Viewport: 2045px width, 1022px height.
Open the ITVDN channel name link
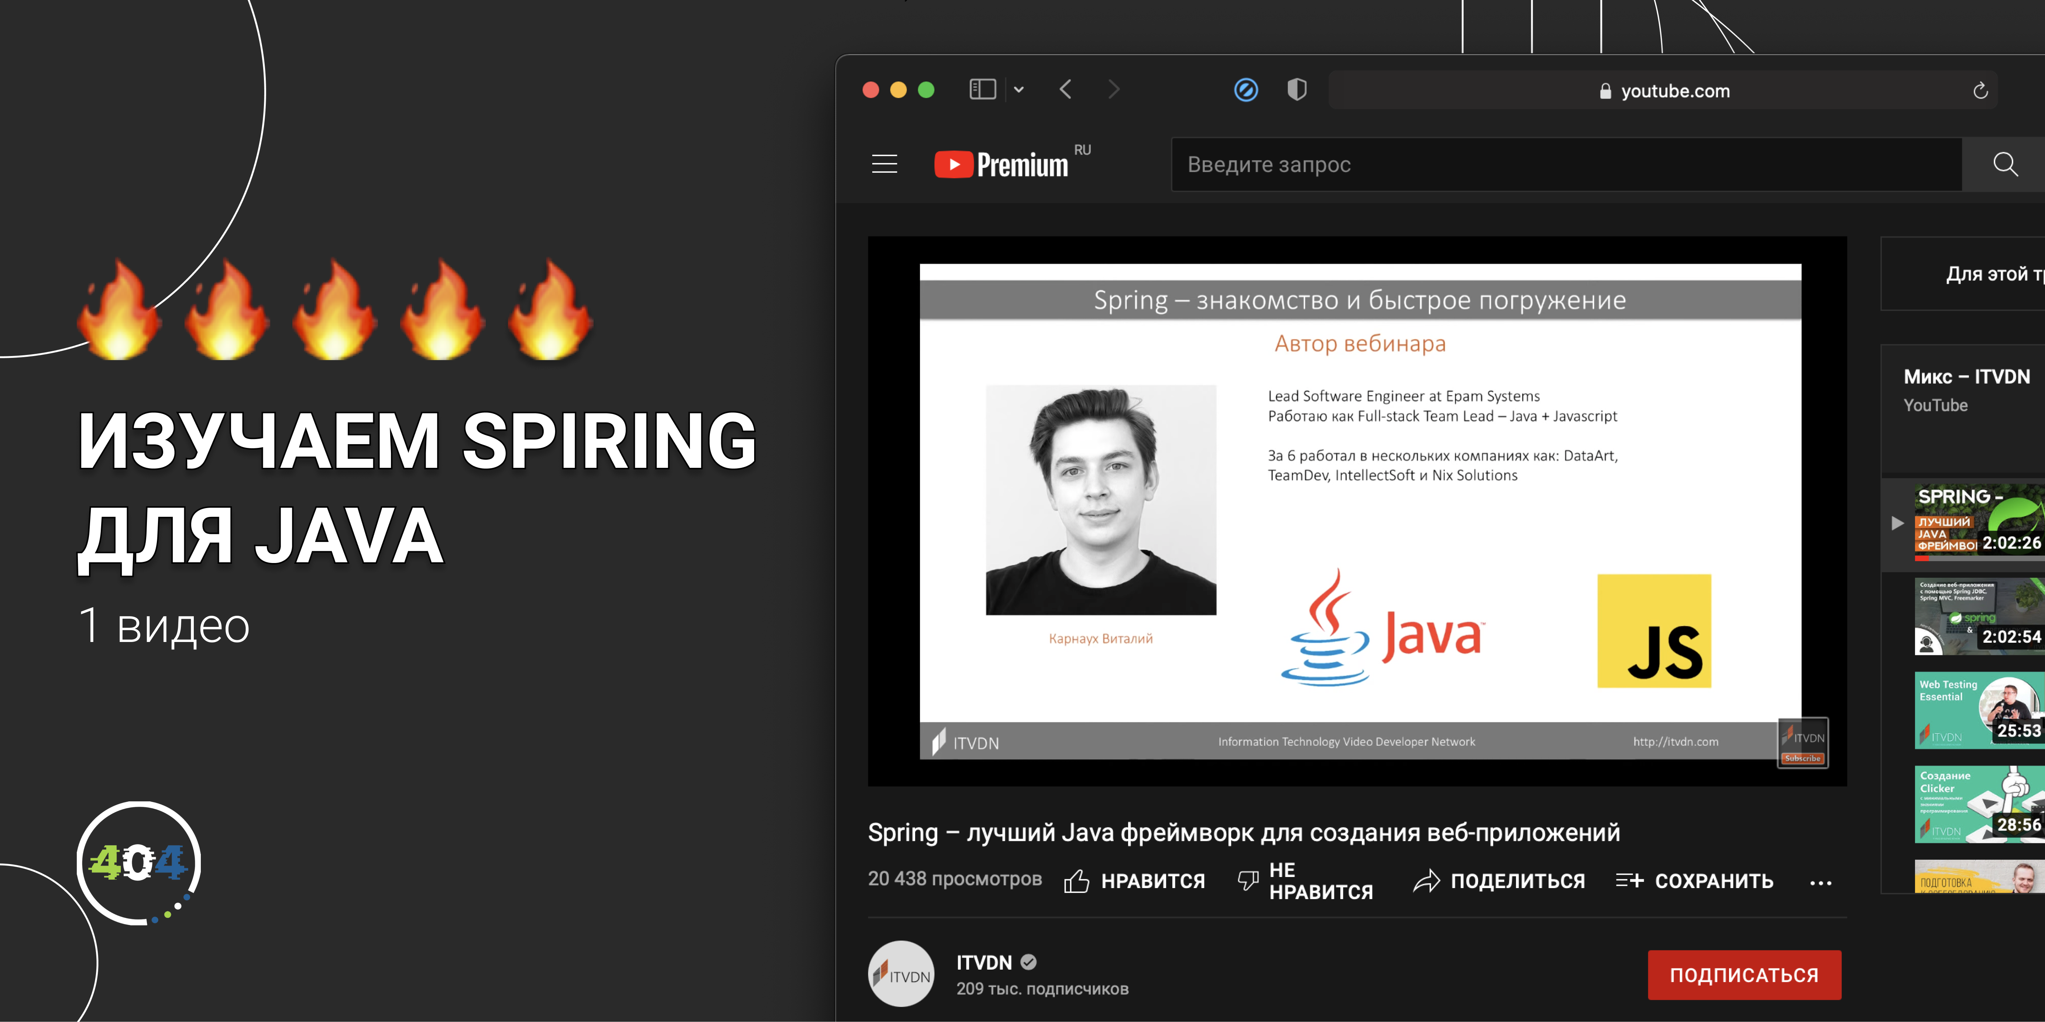click(984, 963)
